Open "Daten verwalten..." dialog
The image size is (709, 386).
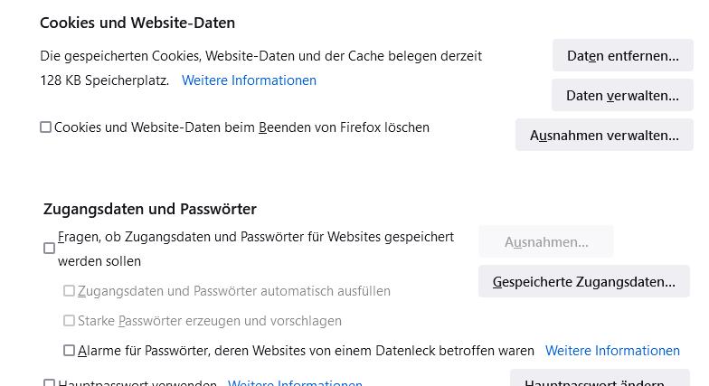[x=622, y=96]
